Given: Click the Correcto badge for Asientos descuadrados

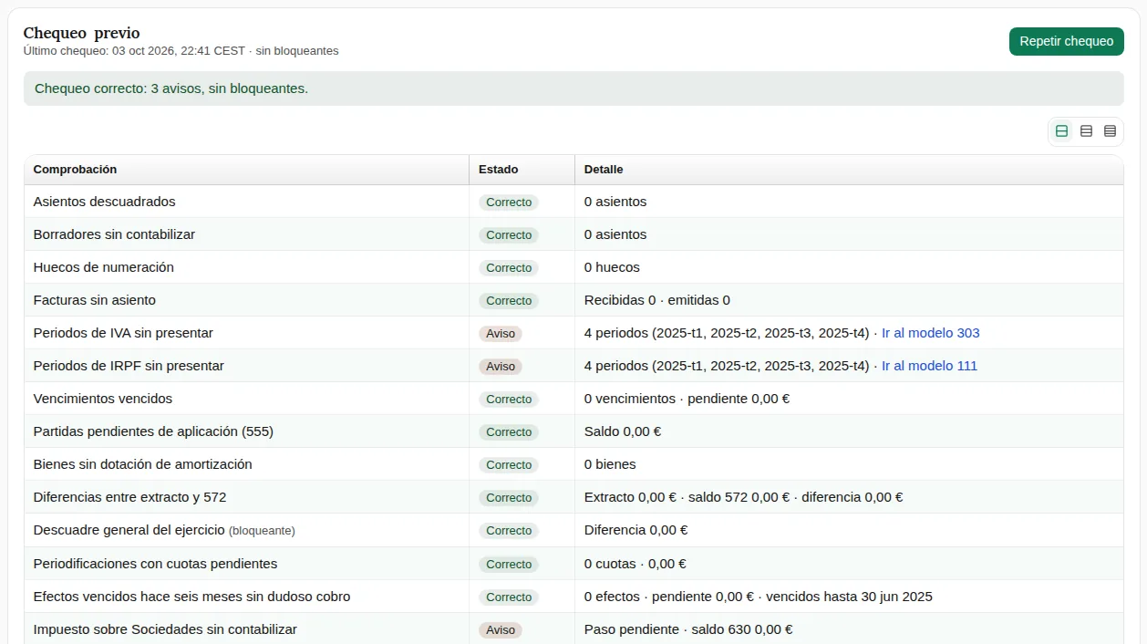Looking at the screenshot, I should [x=509, y=203].
